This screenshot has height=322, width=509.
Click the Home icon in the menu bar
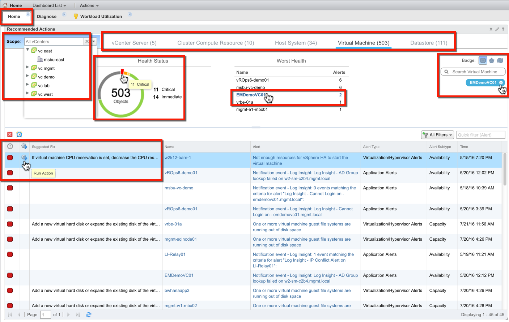coord(5,5)
